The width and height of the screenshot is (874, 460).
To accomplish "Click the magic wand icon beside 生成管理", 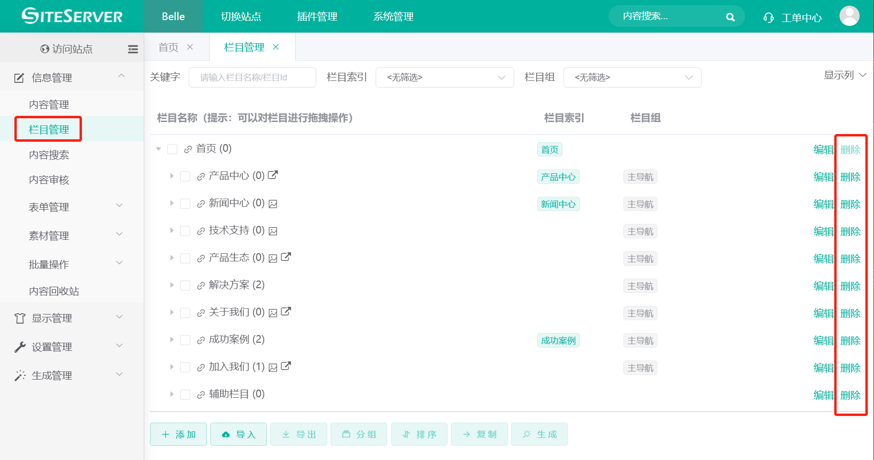I will pyautogui.click(x=19, y=375).
